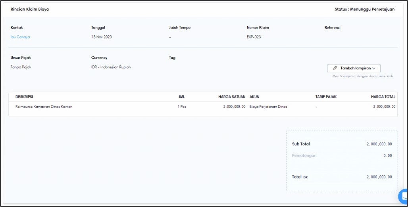The image size is (408, 207).
Task: Click IDR - Indonesian Rupiah currency value
Action: click(x=111, y=67)
